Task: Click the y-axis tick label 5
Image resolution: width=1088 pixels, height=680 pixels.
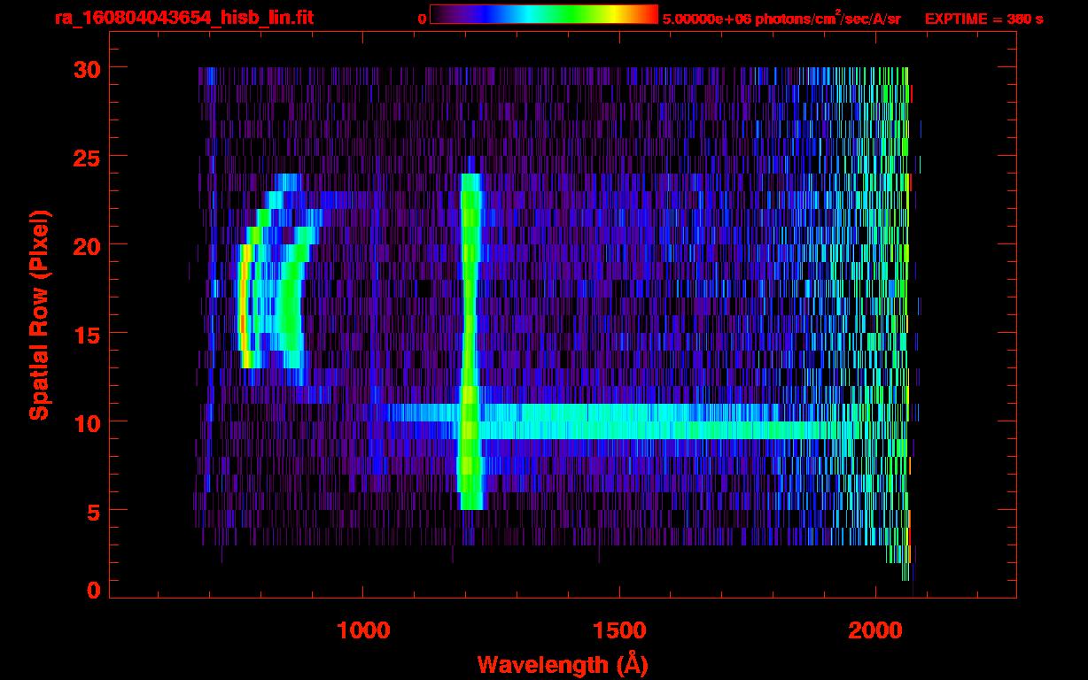Action: point(93,511)
